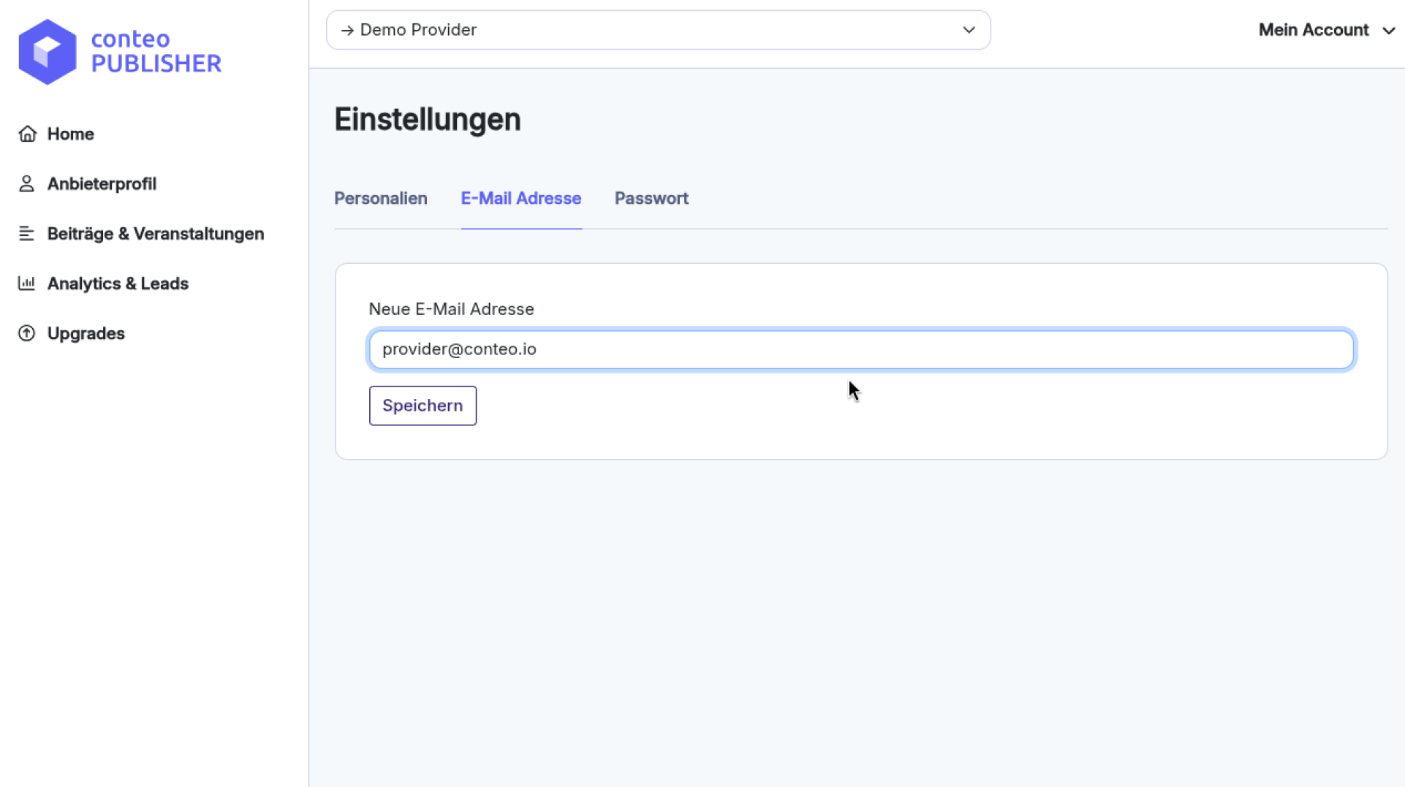Image resolution: width=1405 pixels, height=787 pixels.
Task: Open the Demo Provider selector dropdown
Action: coord(658,30)
